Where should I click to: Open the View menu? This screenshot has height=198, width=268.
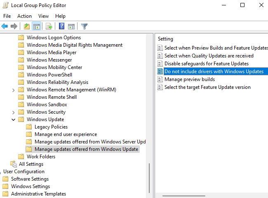click(43, 16)
